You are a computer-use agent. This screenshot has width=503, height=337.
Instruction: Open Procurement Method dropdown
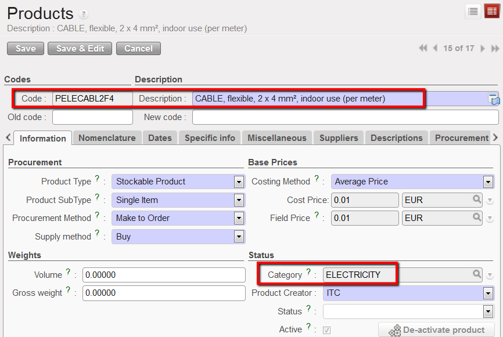(239, 218)
